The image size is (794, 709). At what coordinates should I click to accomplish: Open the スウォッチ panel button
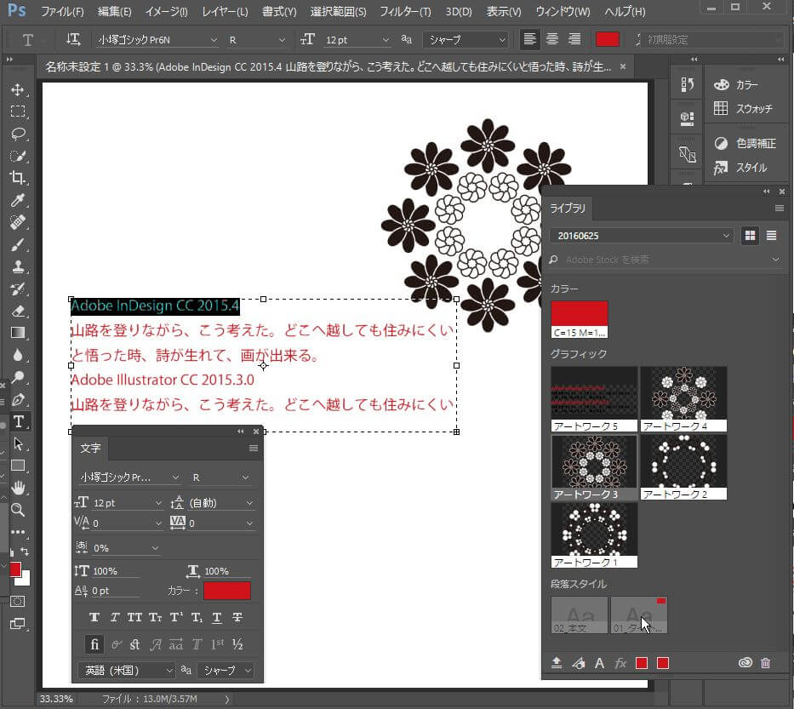pos(744,108)
